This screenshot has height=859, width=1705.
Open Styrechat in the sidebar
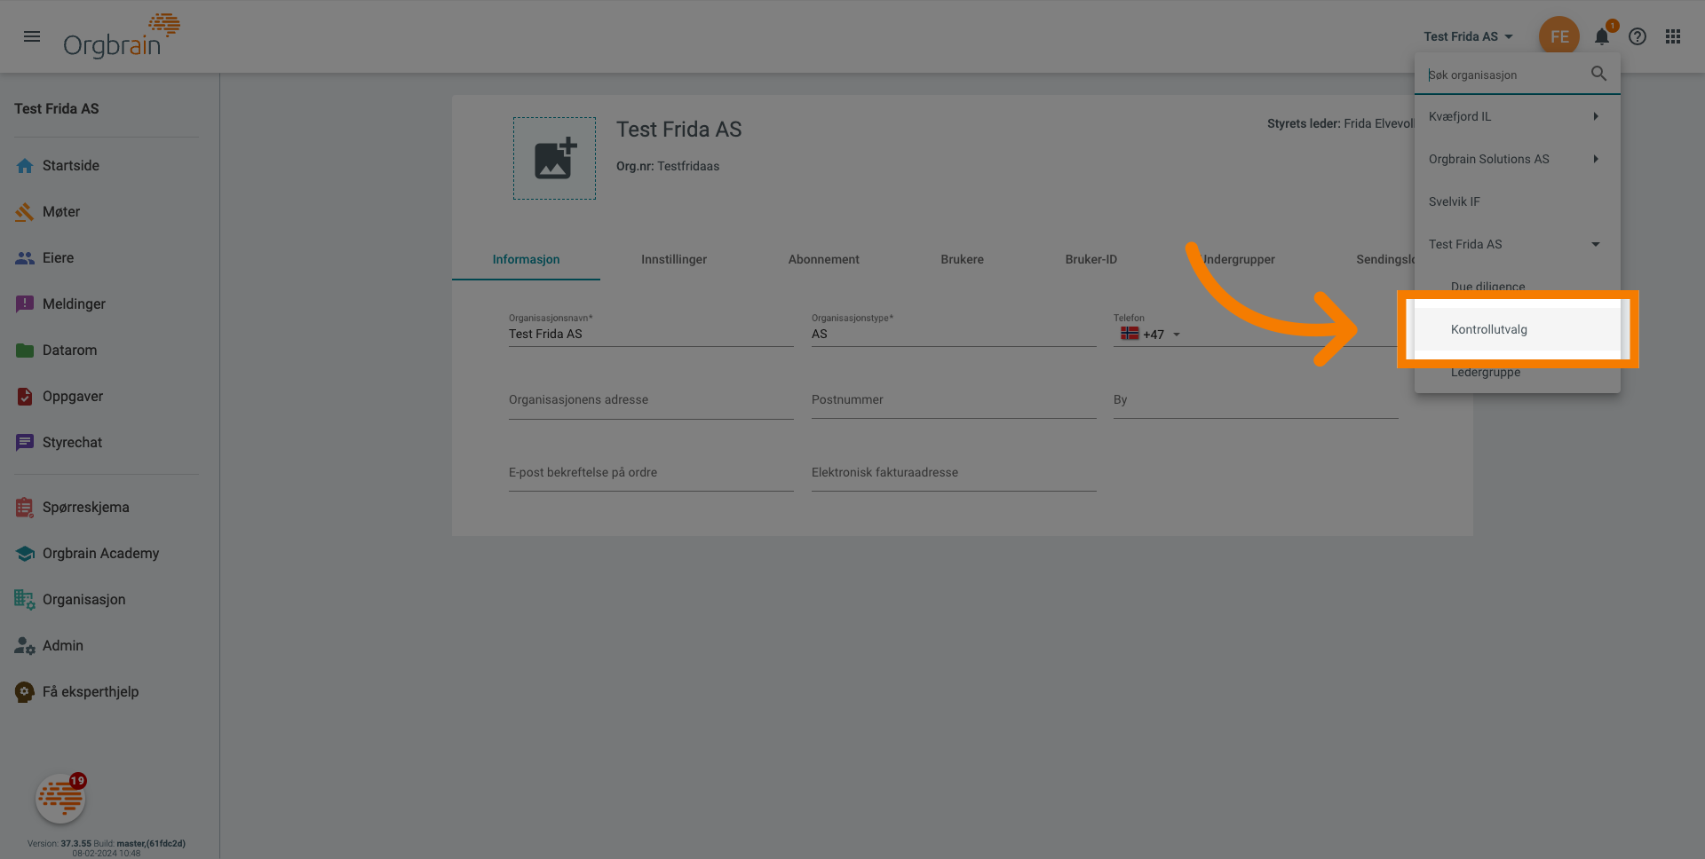(72, 443)
